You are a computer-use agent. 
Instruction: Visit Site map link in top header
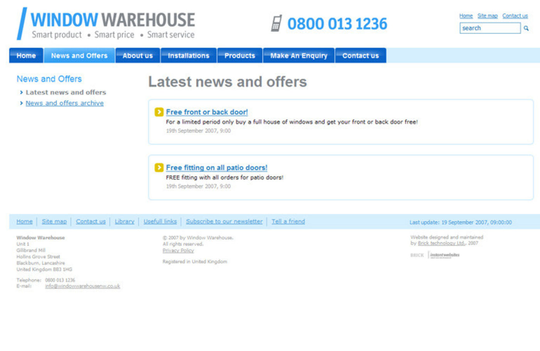(x=487, y=16)
